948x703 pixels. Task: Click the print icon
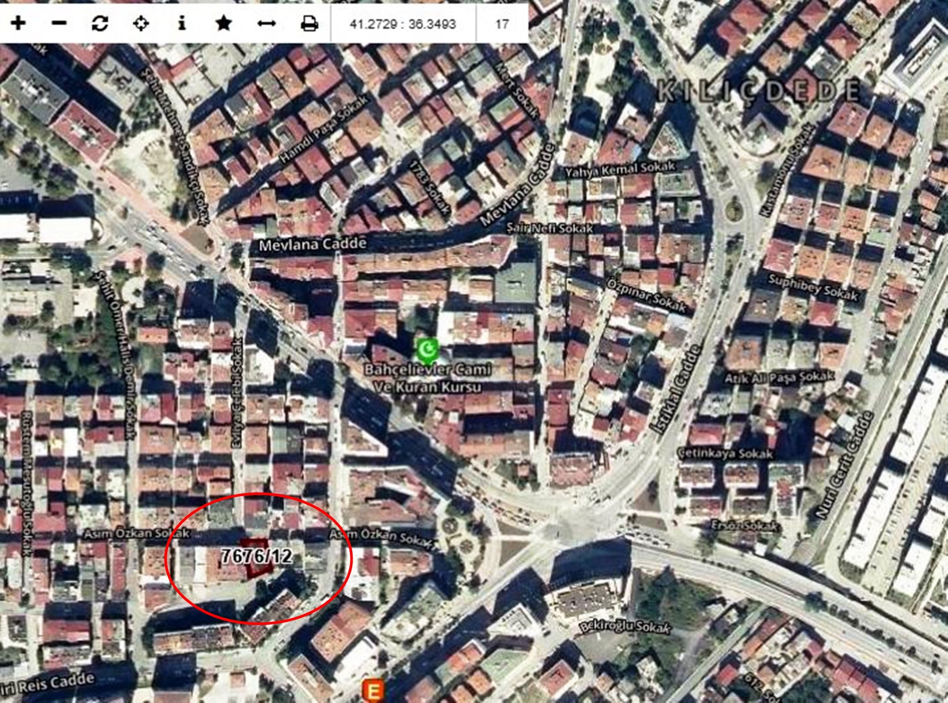coord(309,23)
